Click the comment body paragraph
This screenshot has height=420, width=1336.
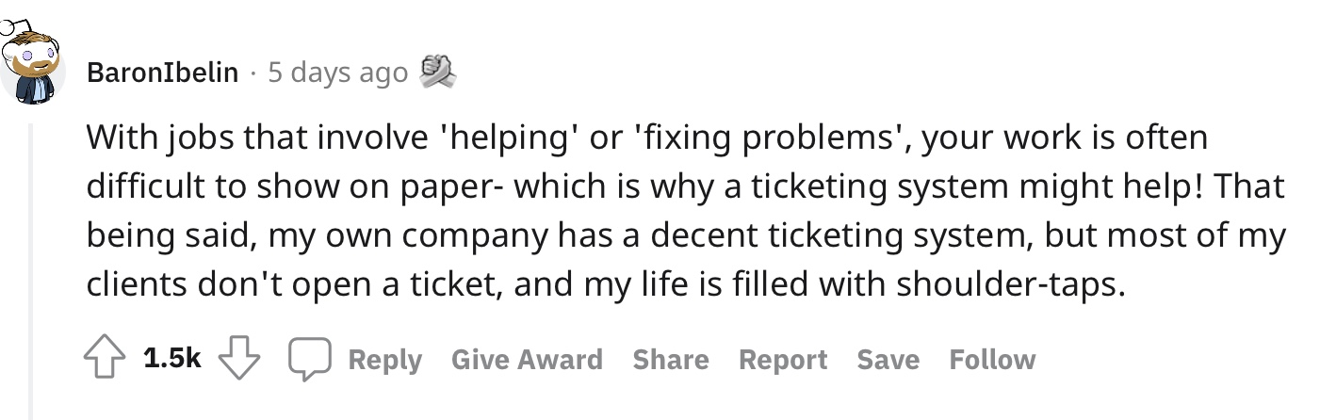pos(686,211)
